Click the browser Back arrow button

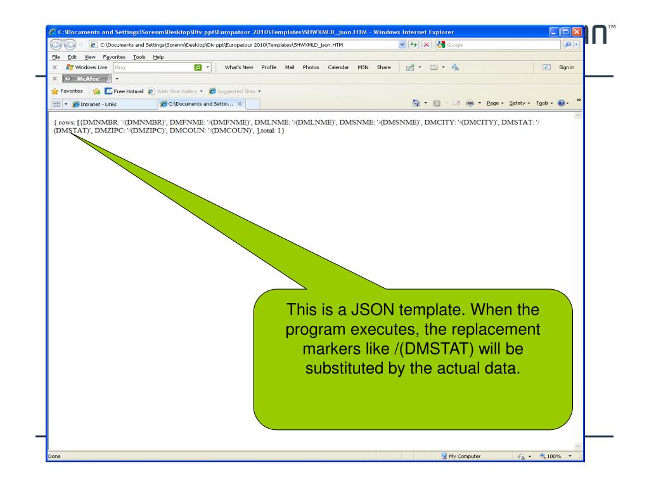pyautogui.click(x=56, y=45)
